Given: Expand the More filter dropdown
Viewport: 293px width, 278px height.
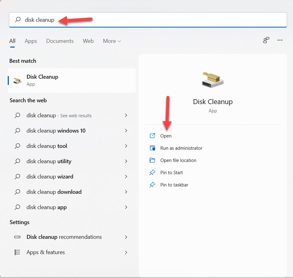Looking at the screenshot, I should [x=112, y=41].
